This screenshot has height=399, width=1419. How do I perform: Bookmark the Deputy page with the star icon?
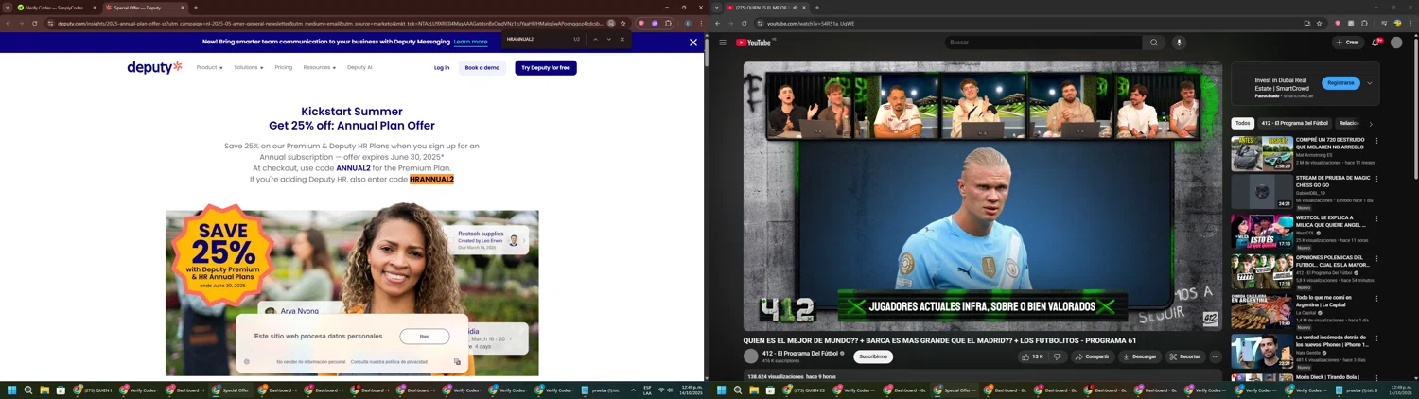click(623, 24)
